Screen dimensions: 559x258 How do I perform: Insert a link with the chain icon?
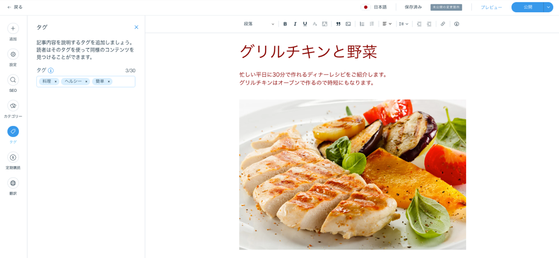pyautogui.click(x=443, y=24)
